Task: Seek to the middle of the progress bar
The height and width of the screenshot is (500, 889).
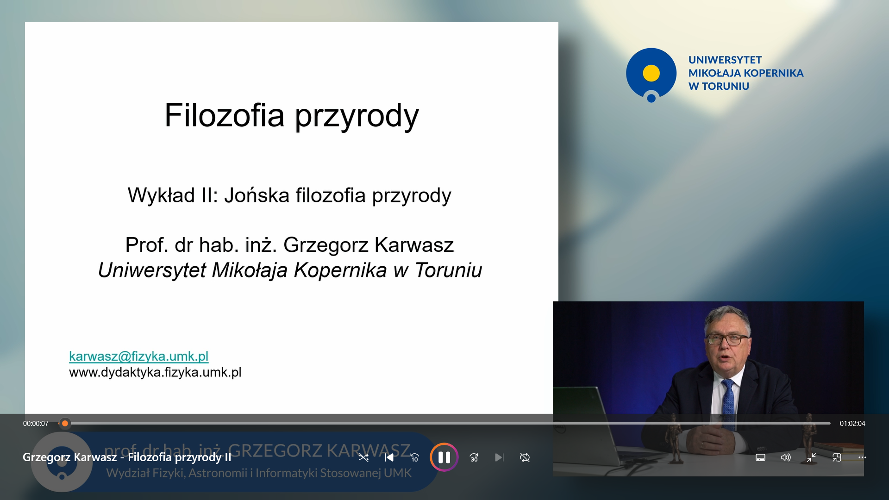Action: 444,423
